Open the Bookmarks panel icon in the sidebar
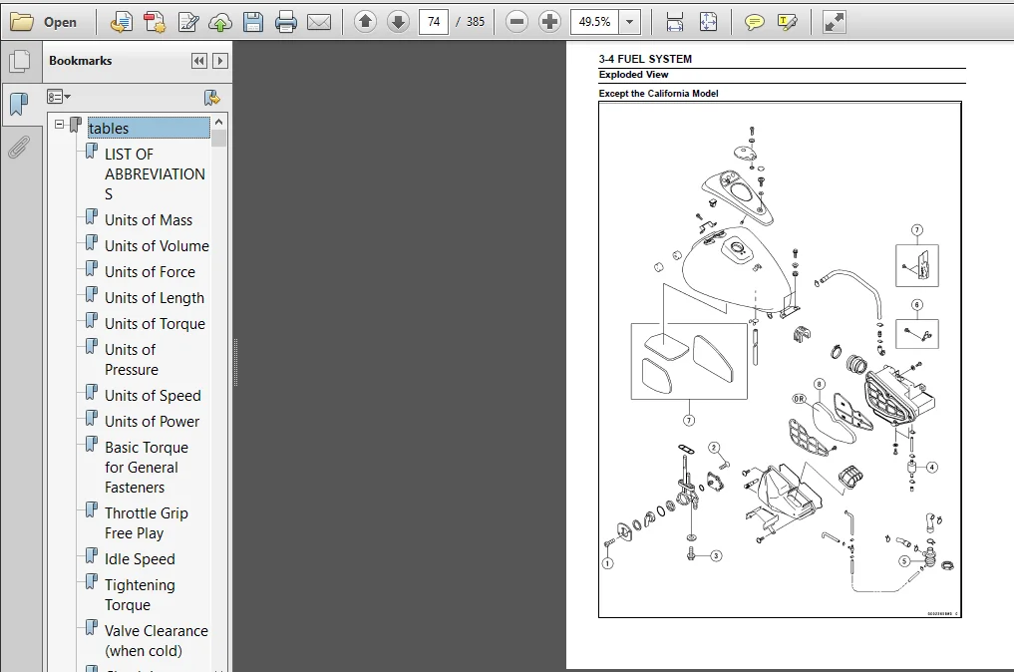The width and height of the screenshot is (1014, 672). pos(19,104)
